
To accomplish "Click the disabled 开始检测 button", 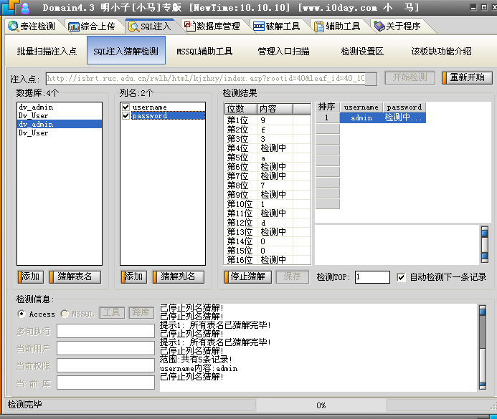I will click(x=410, y=77).
